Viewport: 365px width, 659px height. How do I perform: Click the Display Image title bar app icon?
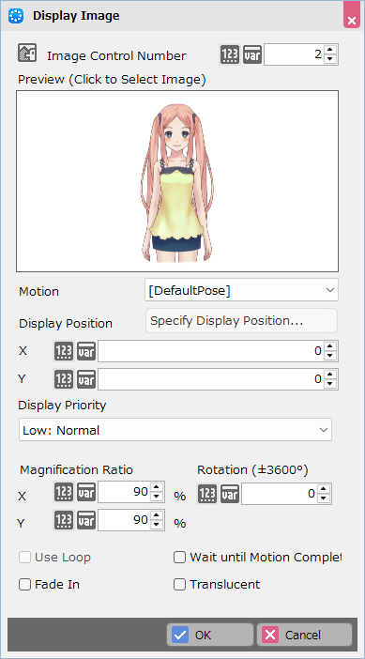click(x=16, y=16)
